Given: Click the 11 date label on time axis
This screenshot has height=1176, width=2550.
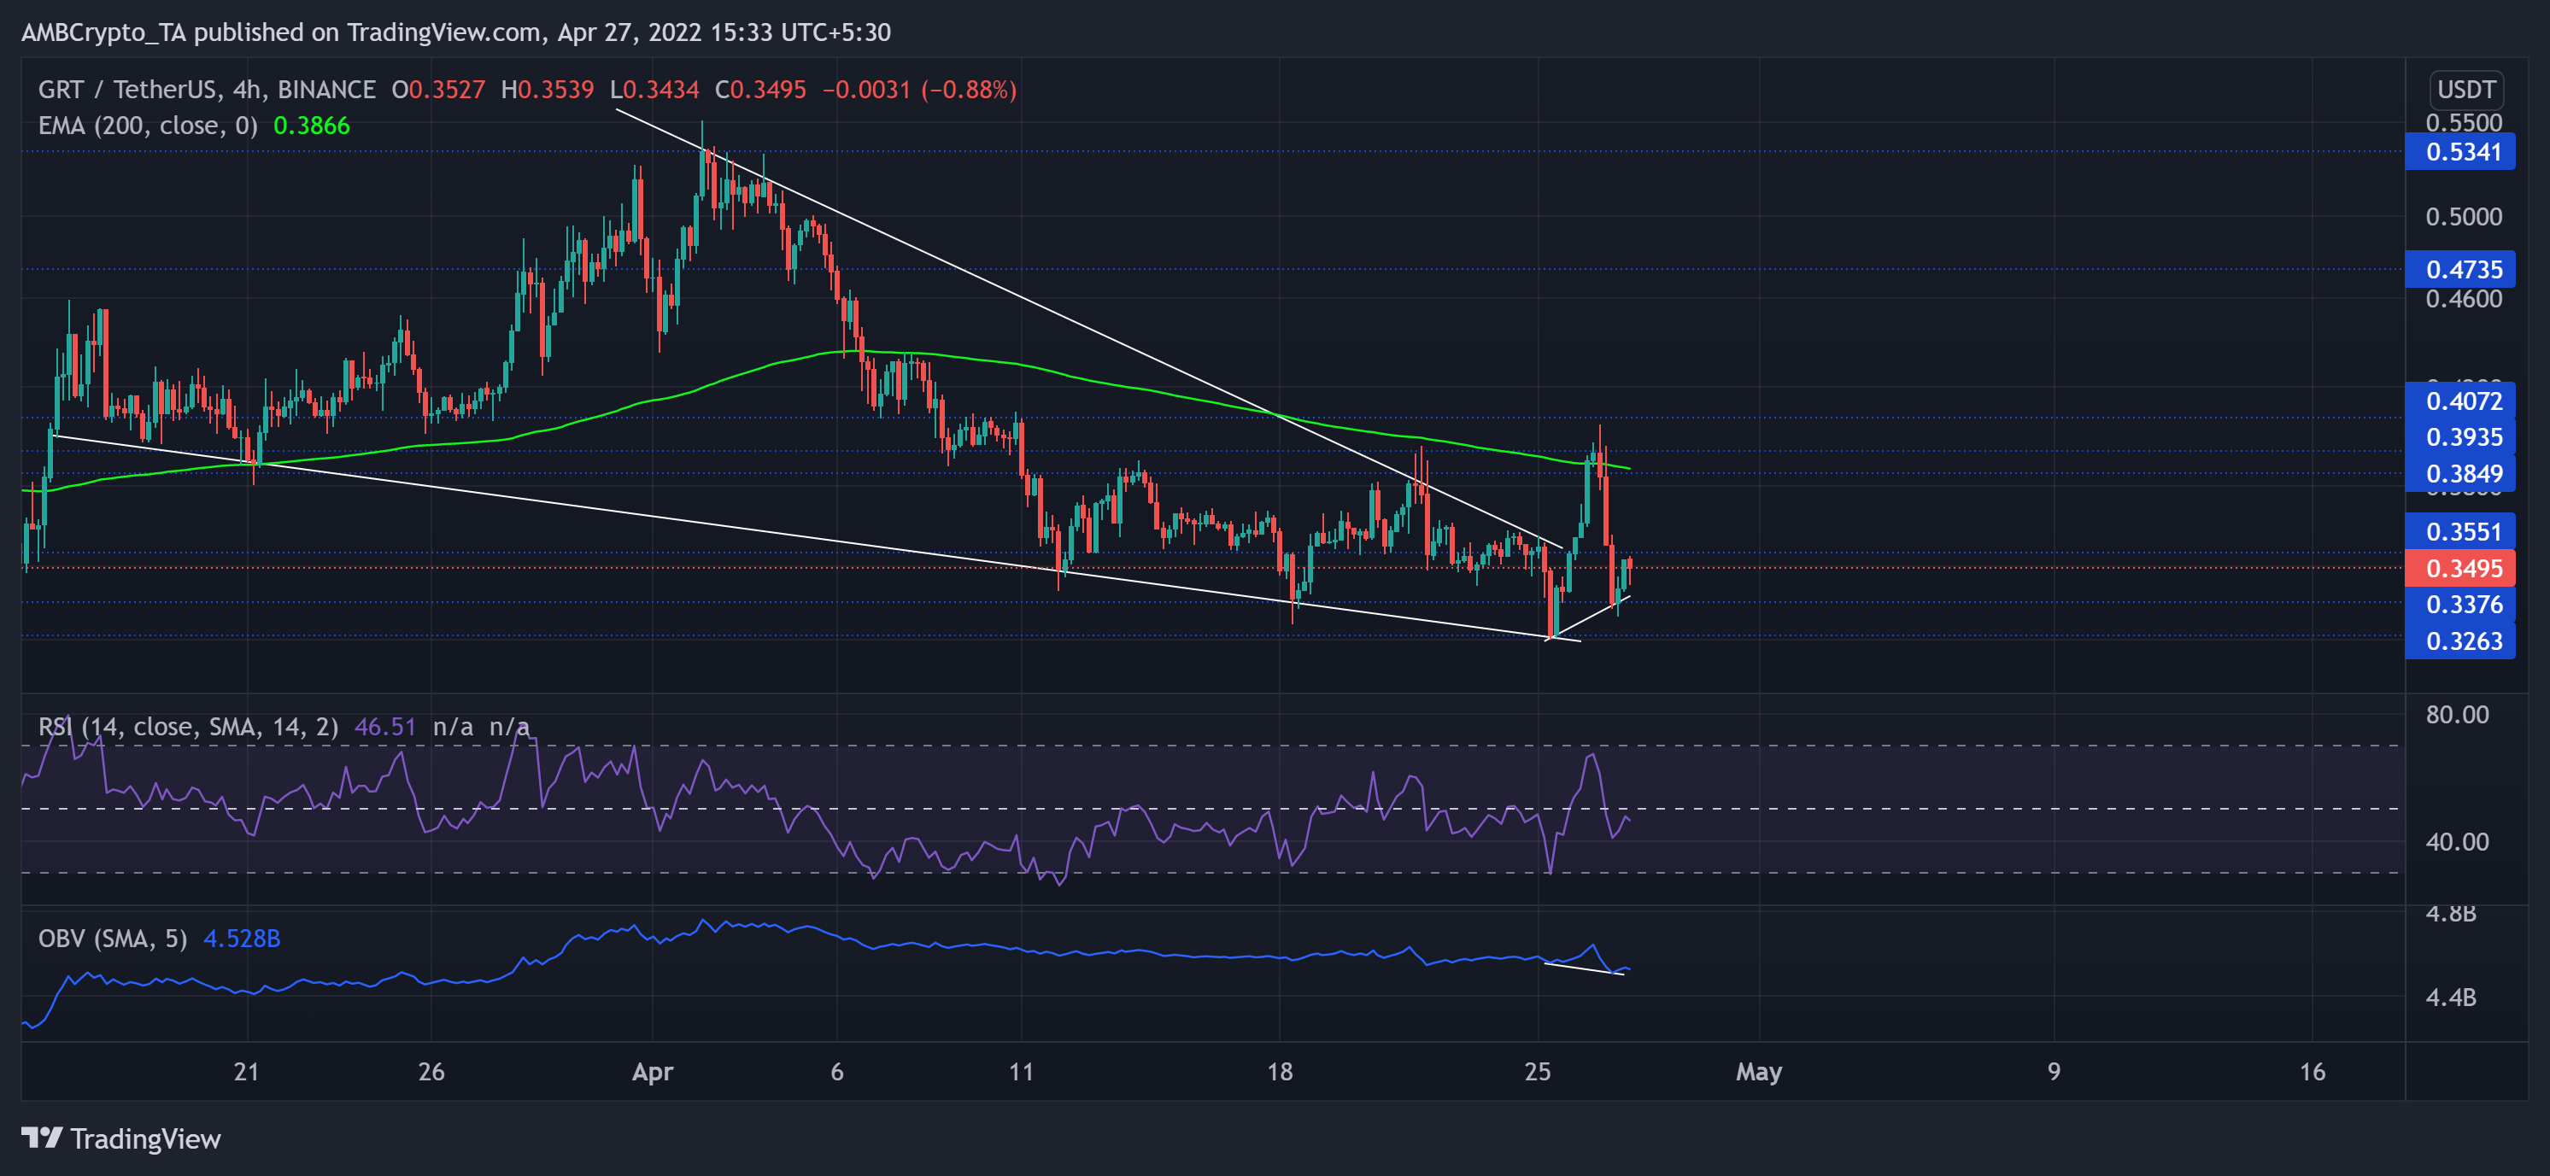Looking at the screenshot, I should [x=1021, y=1071].
